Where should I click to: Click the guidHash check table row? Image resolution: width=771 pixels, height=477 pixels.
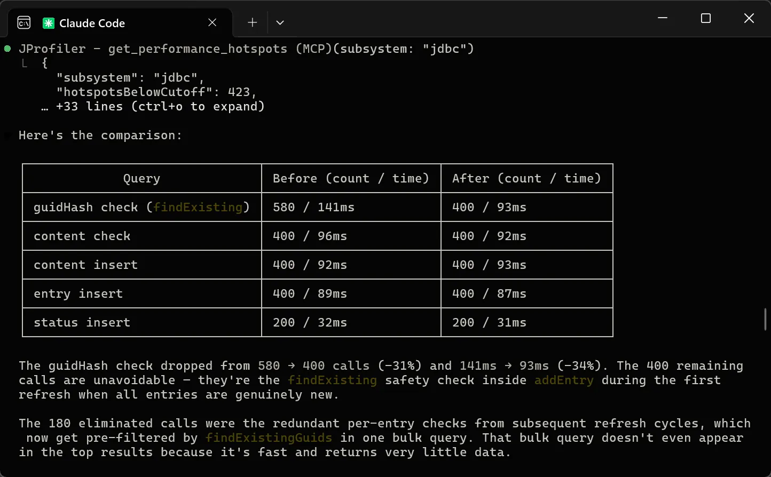click(x=141, y=207)
